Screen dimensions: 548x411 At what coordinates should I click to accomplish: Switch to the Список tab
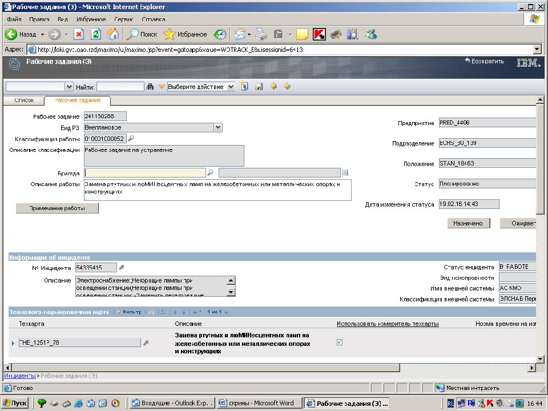[x=24, y=100]
